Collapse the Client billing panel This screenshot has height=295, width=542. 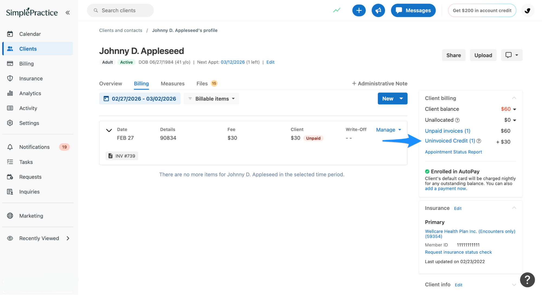514,98
